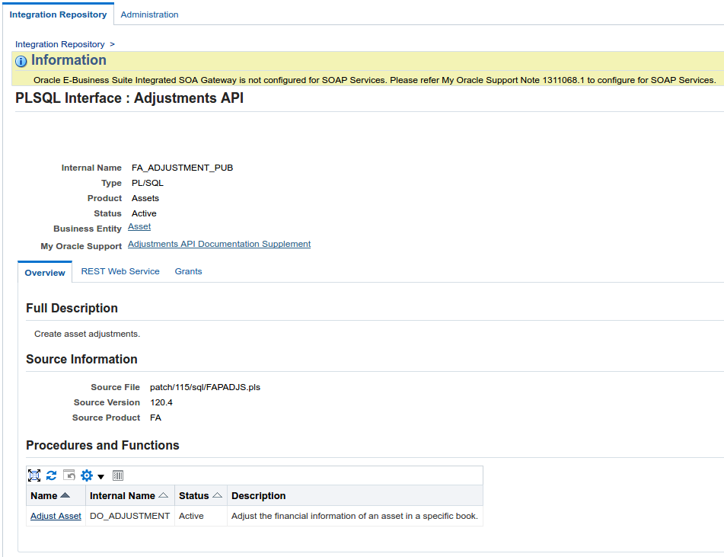Select the Grants tab

point(188,270)
